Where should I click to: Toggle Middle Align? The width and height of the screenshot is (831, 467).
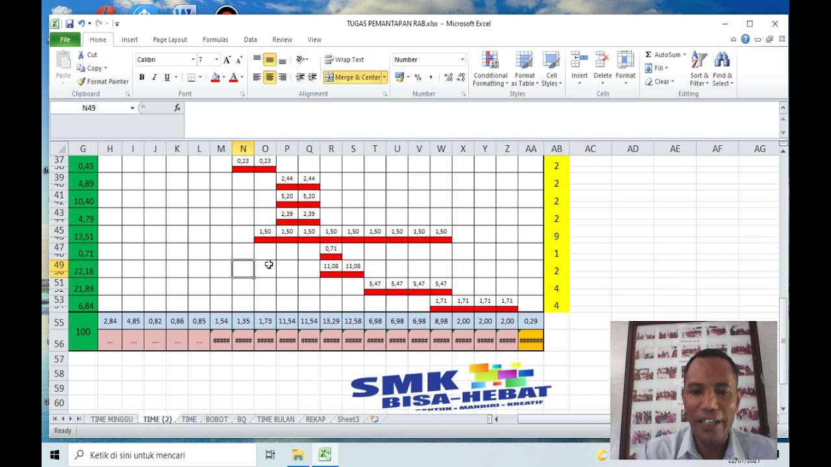pyautogui.click(x=269, y=60)
